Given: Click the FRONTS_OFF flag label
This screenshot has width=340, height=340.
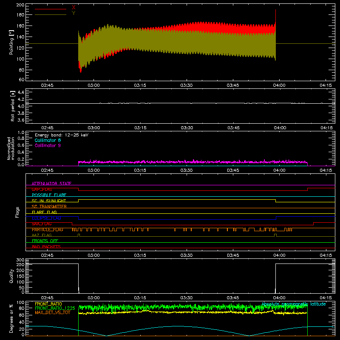Looking at the screenshot, I should coord(45,241).
